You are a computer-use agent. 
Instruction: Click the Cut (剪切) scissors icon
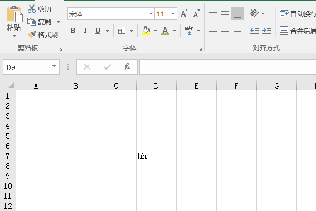(32, 9)
